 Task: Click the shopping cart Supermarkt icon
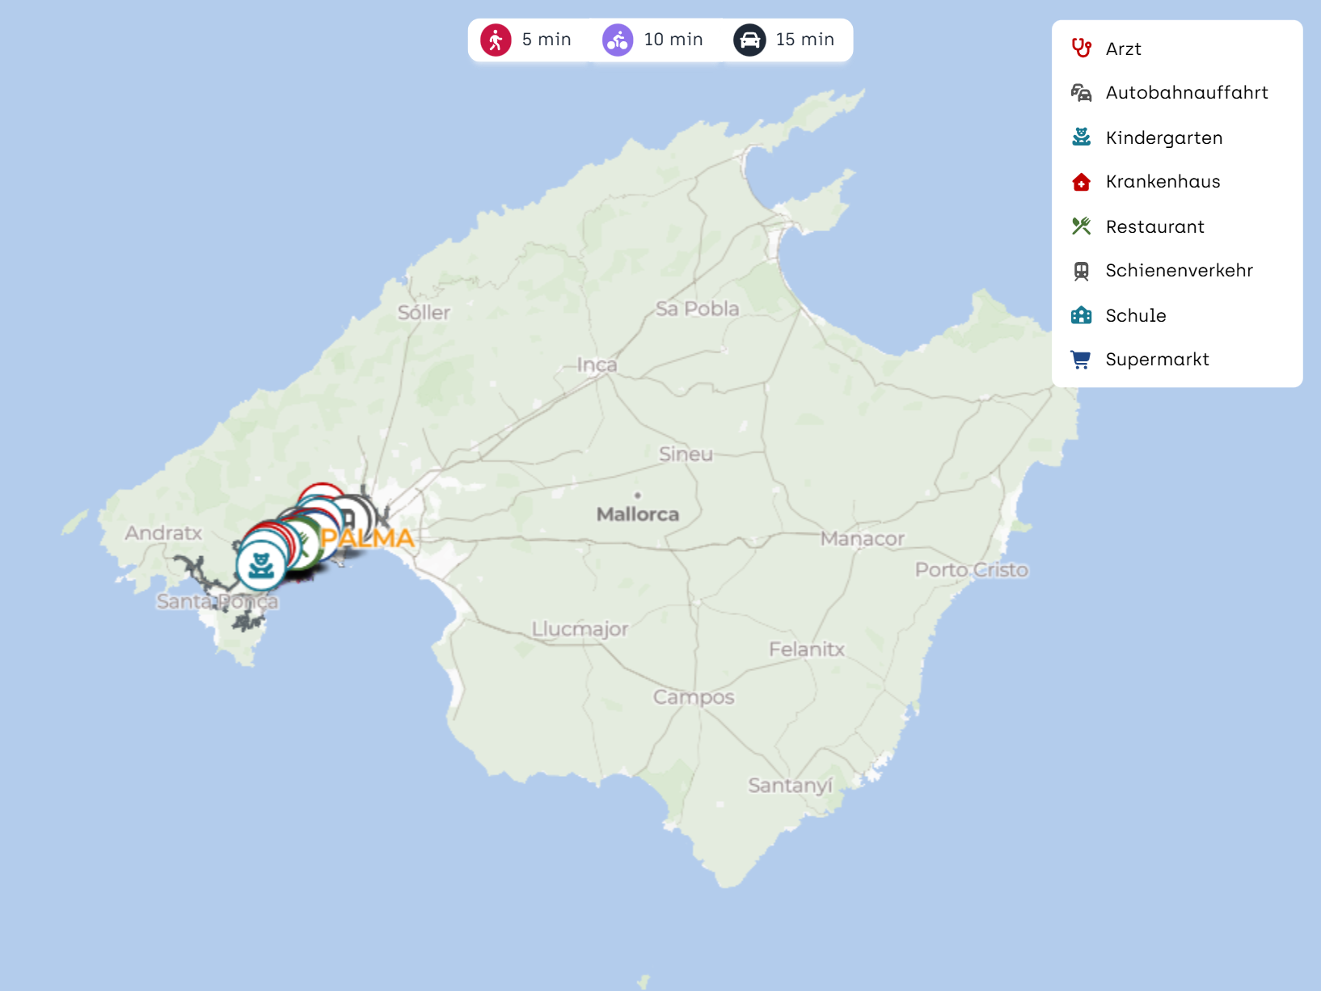(x=1081, y=360)
